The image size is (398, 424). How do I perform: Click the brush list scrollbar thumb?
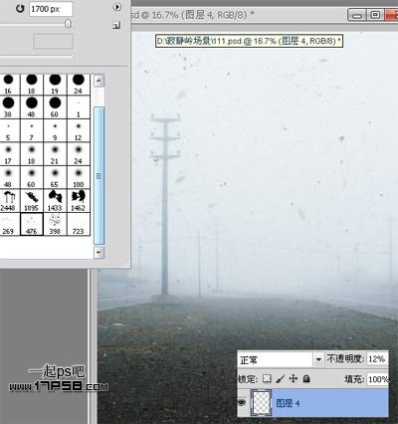99,176
